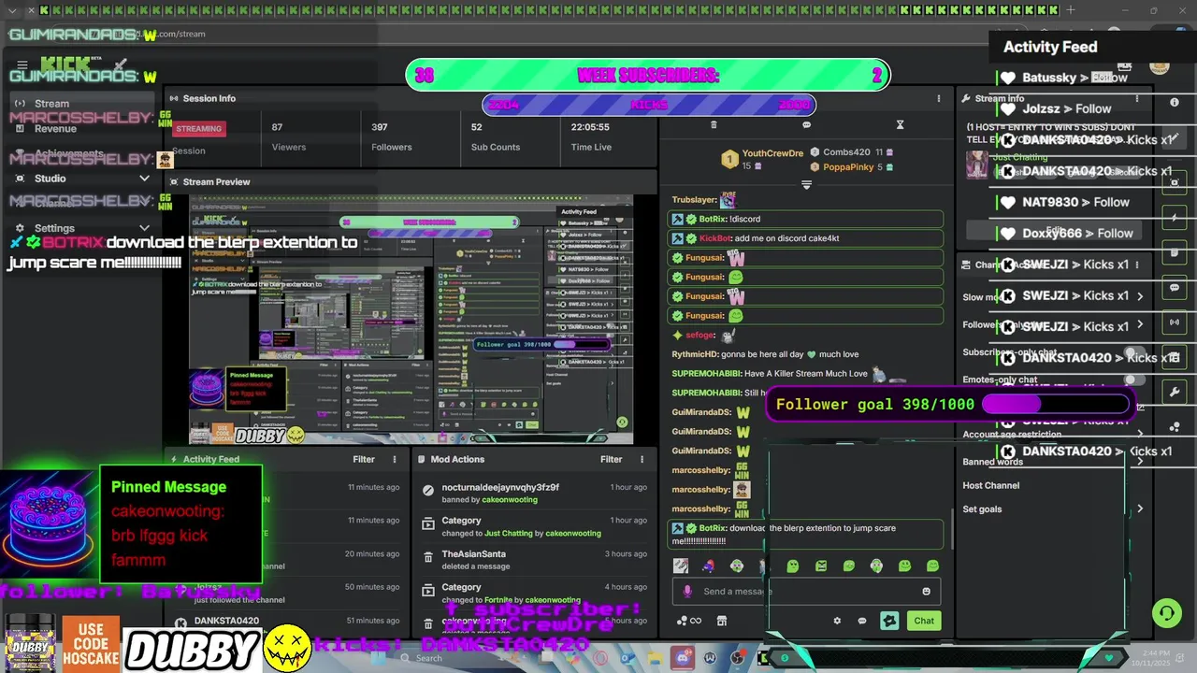Click the first emote in quick emote row
Image resolution: width=1197 pixels, height=673 pixels.
(x=681, y=566)
